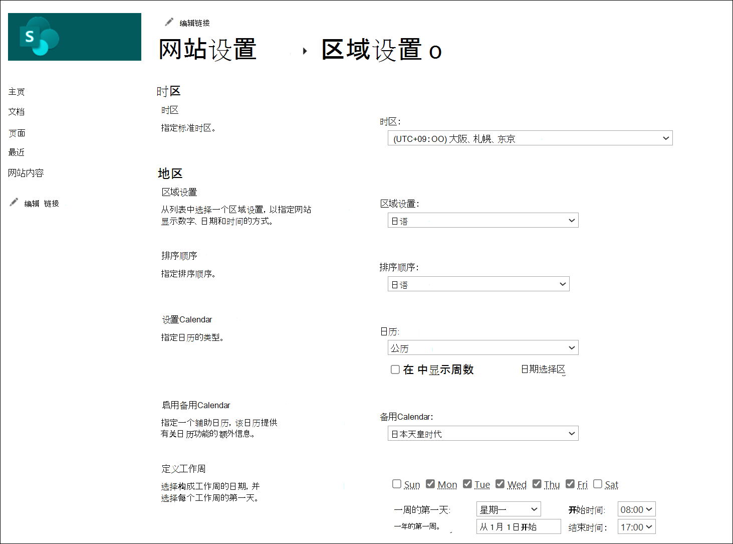Image resolution: width=733 pixels, height=544 pixels.
Task: Go to 页面 in the left navigation
Action: coord(17,133)
